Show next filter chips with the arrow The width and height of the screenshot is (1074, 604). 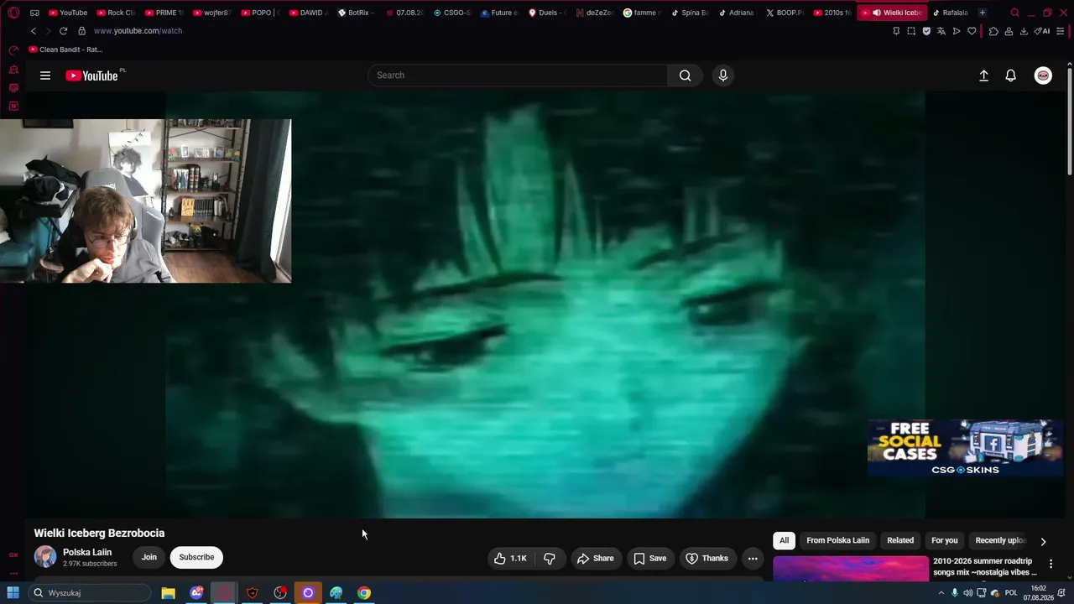[x=1043, y=541]
